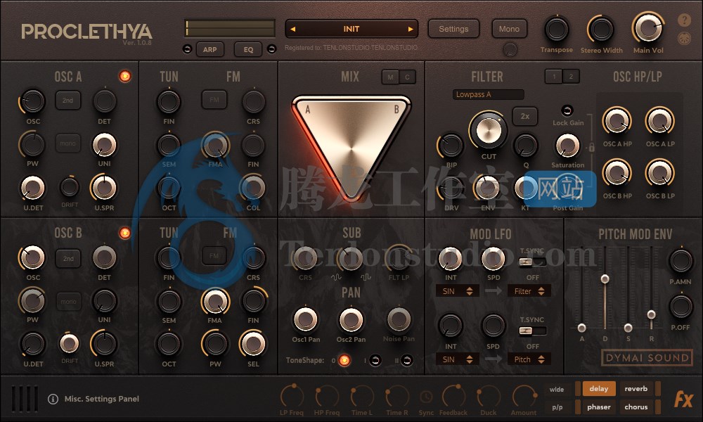Click the Osc2 Pan knob

click(x=351, y=320)
